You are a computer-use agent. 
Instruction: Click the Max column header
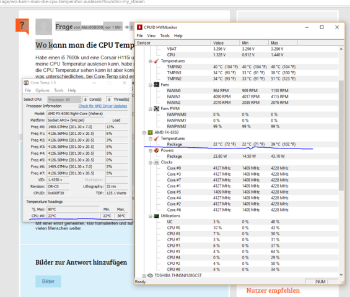pos(283,43)
